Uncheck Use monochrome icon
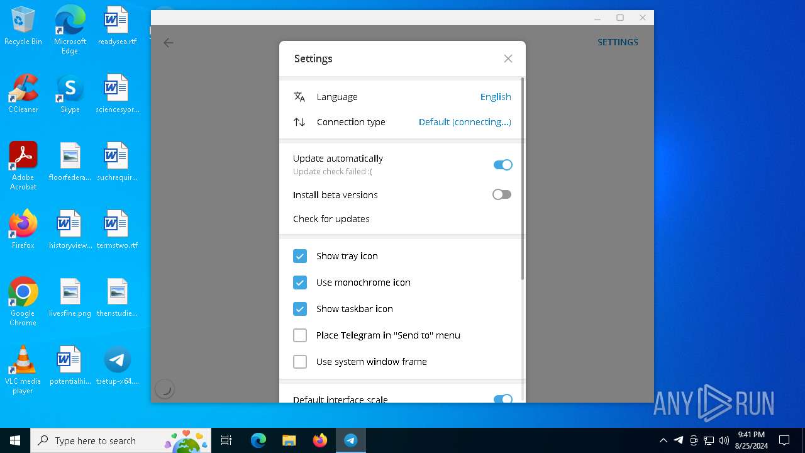Screen dimensions: 805x453 pos(300,282)
